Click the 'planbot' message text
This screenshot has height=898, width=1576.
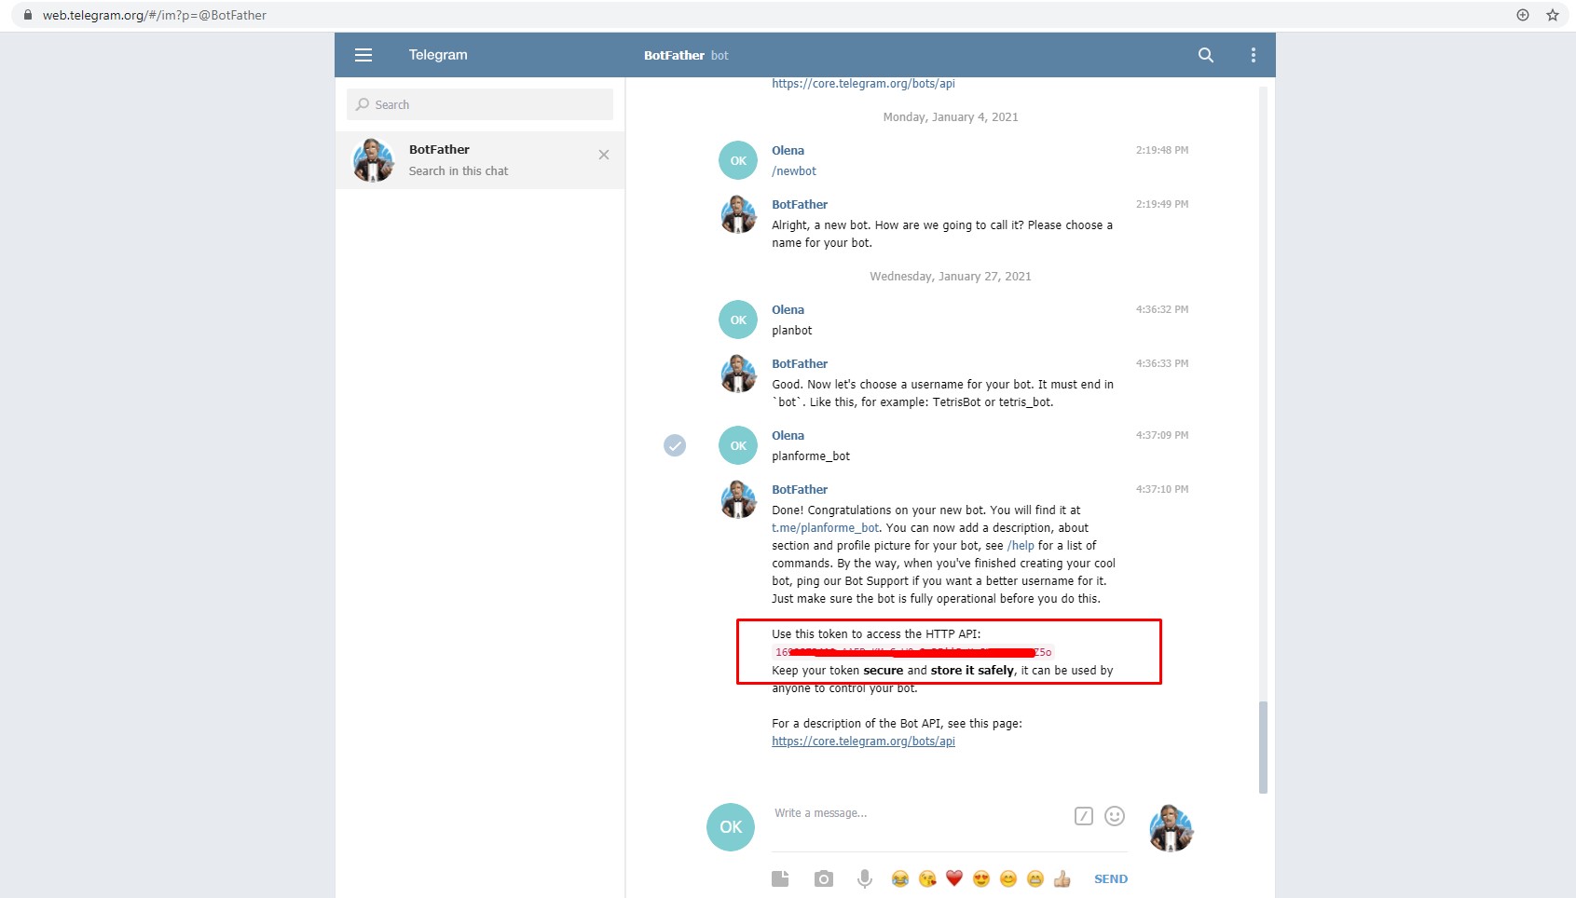pyautogui.click(x=792, y=331)
